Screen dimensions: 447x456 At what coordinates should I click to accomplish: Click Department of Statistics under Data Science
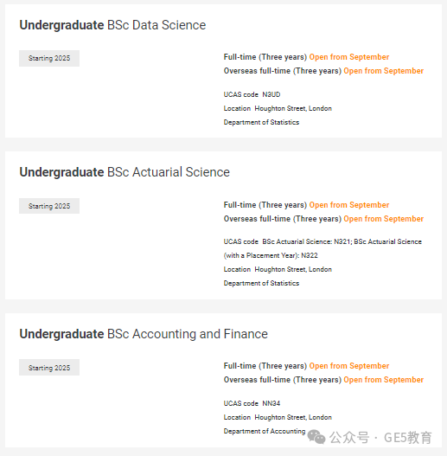(x=261, y=122)
